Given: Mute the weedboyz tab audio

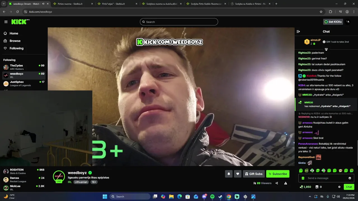Looking at the screenshot, I should coord(43,4).
